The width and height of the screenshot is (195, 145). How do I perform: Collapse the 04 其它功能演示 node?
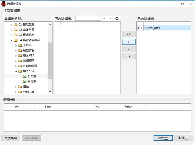(11, 40)
